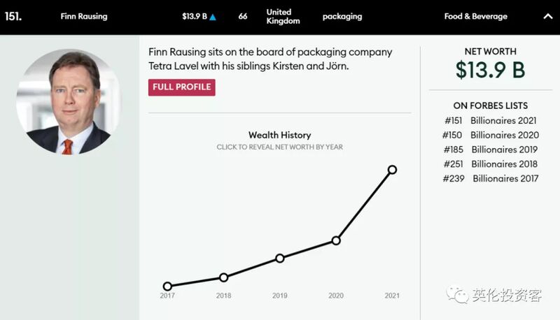Click the United Kingdom country label
Image resolution: width=560 pixels, height=320 pixels.
[x=283, y=16]
